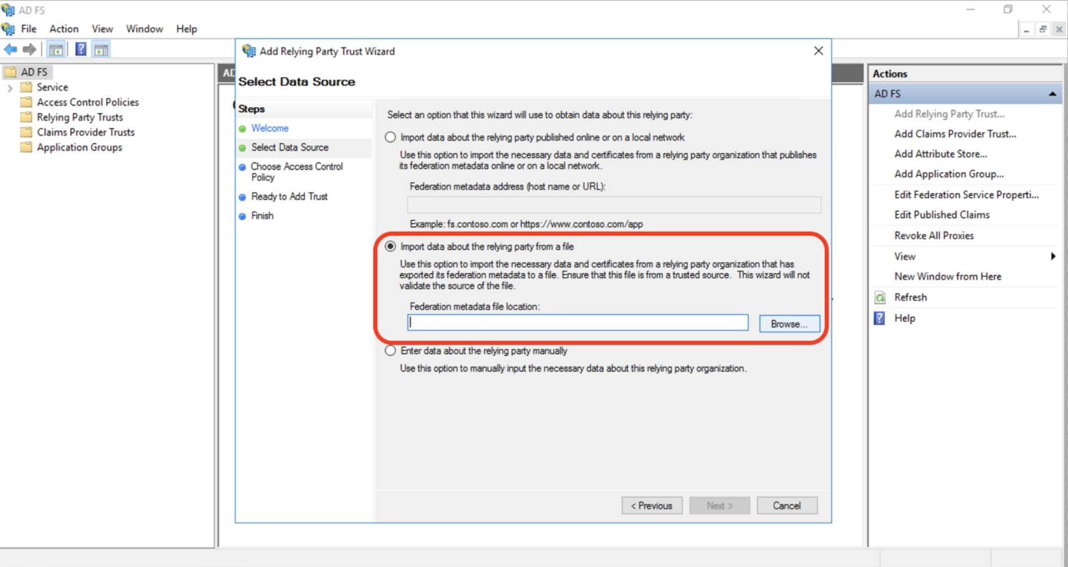Toggle the action pane toolbar icon

101,50
